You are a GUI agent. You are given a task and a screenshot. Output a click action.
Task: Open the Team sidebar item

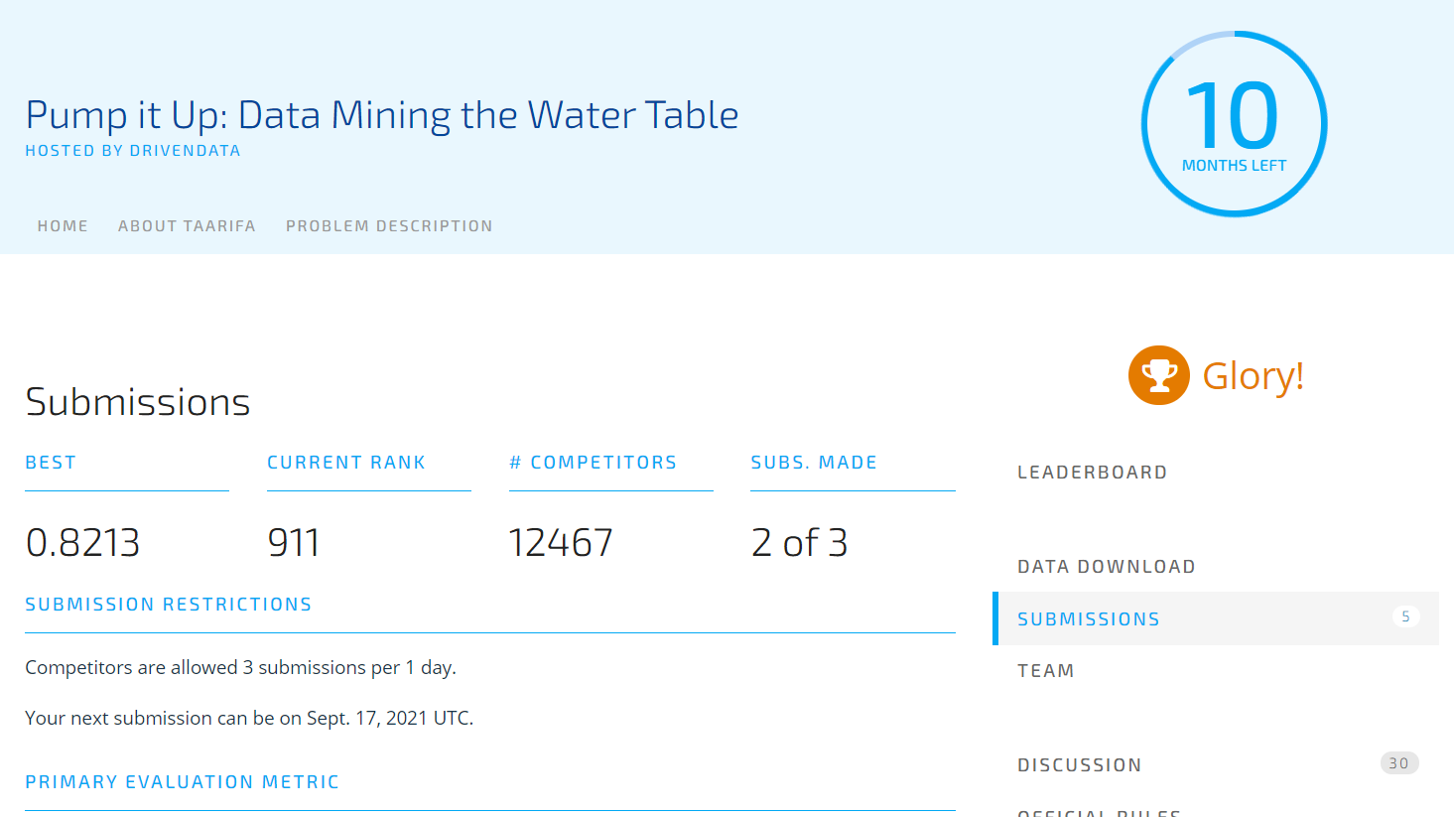click(x=1046, y=671)
